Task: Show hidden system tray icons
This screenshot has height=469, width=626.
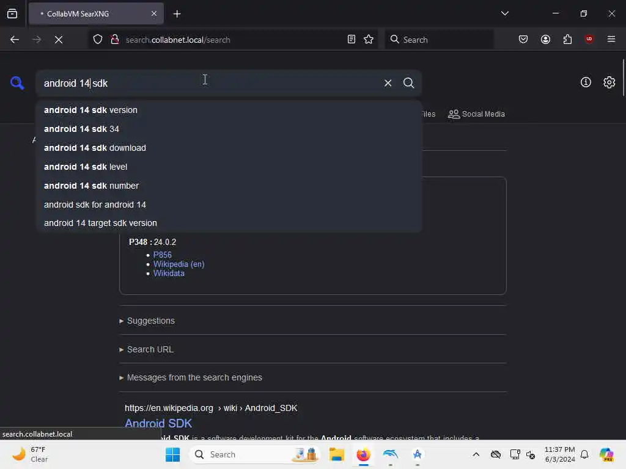Action: coord(476,454)
